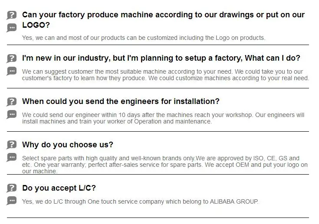Image resolution: width=319 pixels, height=224 pixels.
Task: Click answer bubble icon for engineer within 10 days
Action: (12, 114)
